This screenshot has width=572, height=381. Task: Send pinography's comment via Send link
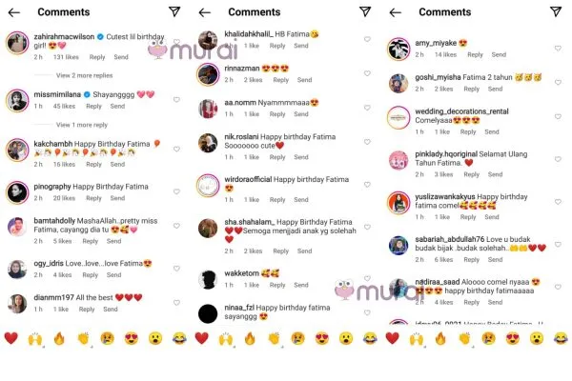click(x=117, y=198)
